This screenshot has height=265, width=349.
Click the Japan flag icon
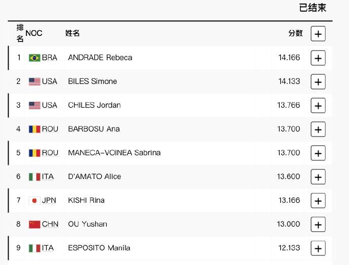click(x=34, y=201)
